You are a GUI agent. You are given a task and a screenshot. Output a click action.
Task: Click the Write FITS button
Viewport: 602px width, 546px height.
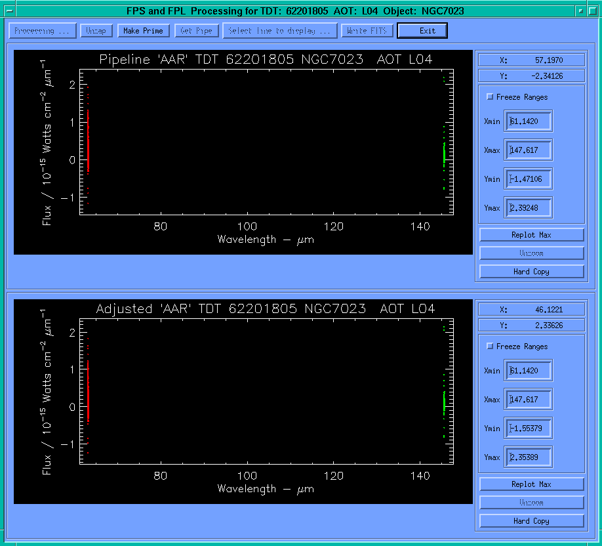pyautogui.click(x=367, y=31)
